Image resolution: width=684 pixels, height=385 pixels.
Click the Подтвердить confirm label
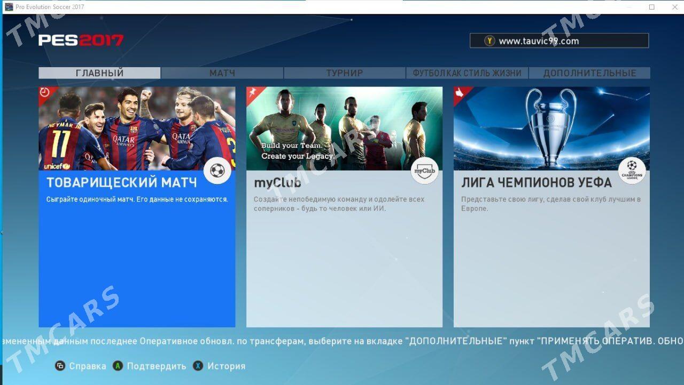click(x=157, y=366)
